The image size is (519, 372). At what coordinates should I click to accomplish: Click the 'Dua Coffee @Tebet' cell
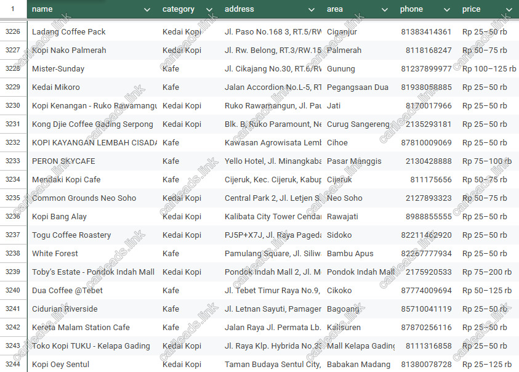[x=92, y=291]
